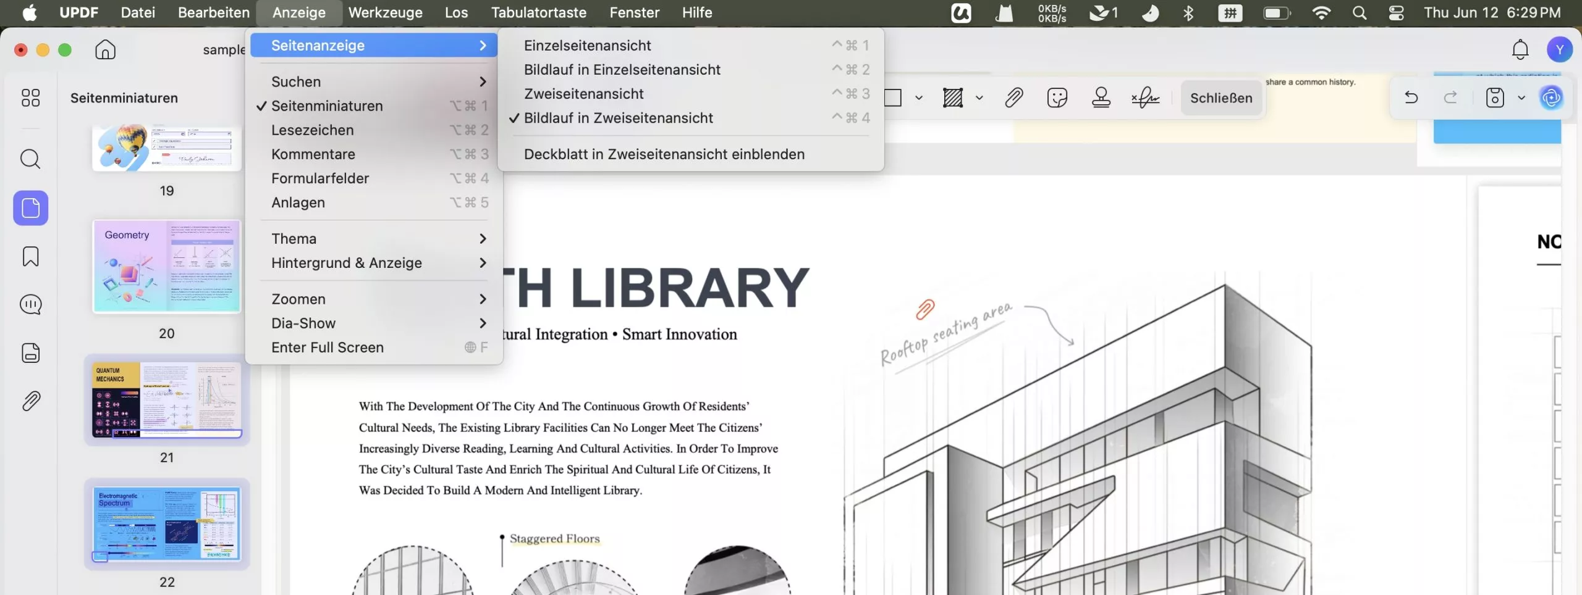Open the Datei menu

click(x=138, y=12)
